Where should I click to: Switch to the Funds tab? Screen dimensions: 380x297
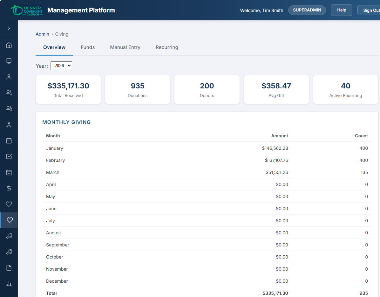click(88, 47)
